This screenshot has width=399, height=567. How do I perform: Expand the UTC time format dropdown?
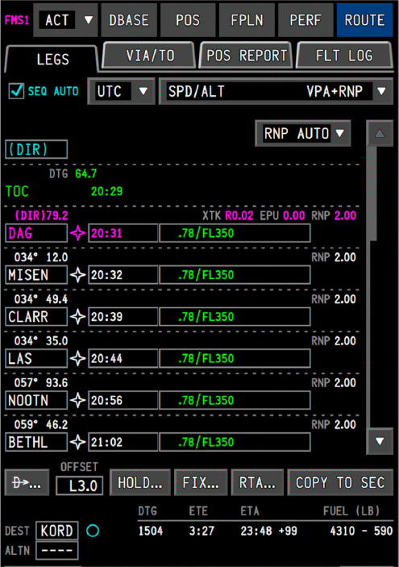(x=122, y=91)
